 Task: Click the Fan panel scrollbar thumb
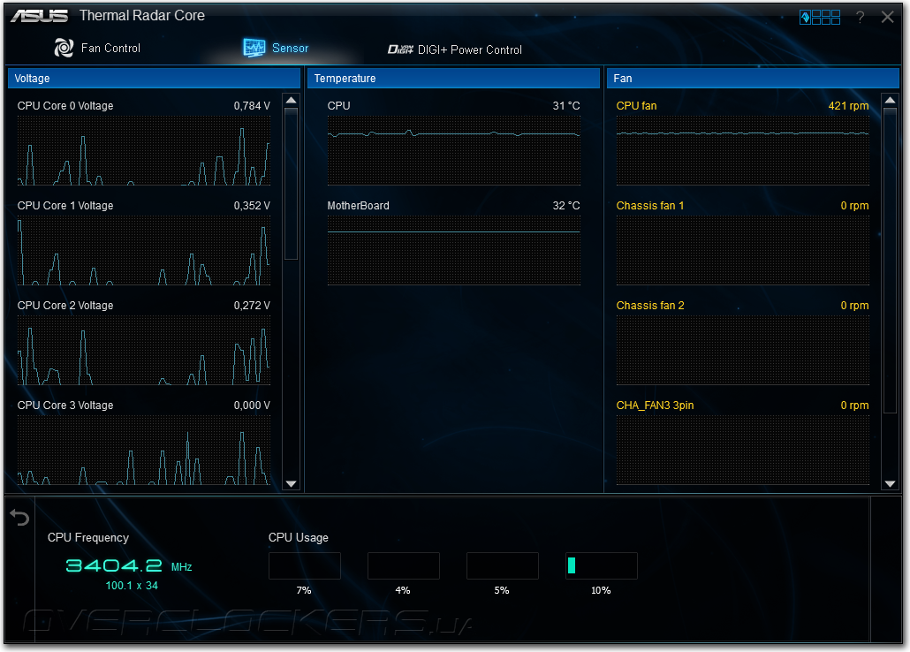point(890,260)
